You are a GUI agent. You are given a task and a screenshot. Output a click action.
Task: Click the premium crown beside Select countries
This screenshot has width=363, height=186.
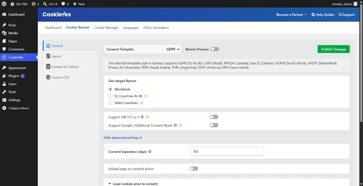click(141, 103)
